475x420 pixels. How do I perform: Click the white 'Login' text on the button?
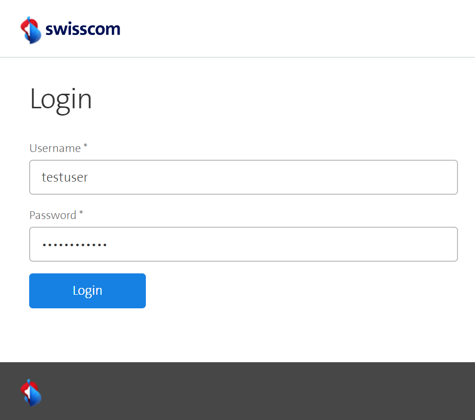click(88, 291)
